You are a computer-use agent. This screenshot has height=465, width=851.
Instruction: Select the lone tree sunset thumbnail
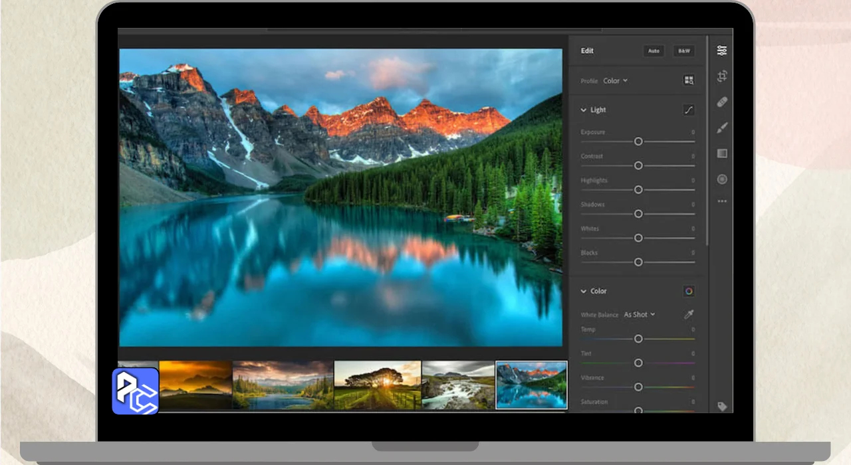[378, 385]
